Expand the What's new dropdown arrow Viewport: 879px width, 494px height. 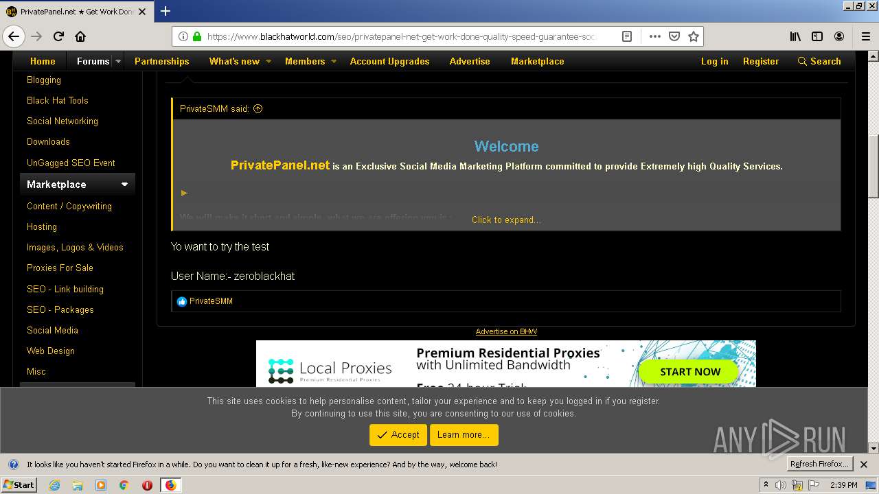coord(269,61)
